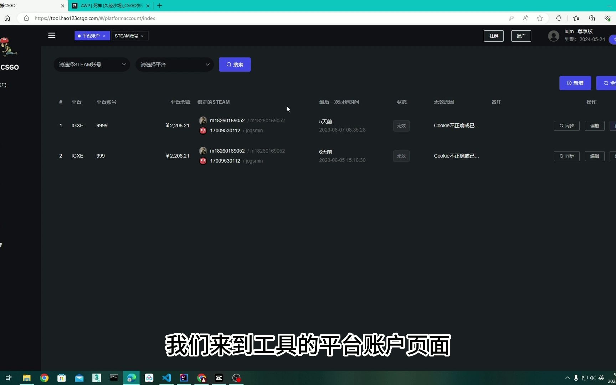Open browser extensions puzzle icon
Image resolution: width=616 pixels, height=385 pixels.
coord(559,18)
